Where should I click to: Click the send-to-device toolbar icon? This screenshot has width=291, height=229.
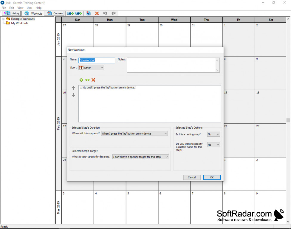(70, 13)
